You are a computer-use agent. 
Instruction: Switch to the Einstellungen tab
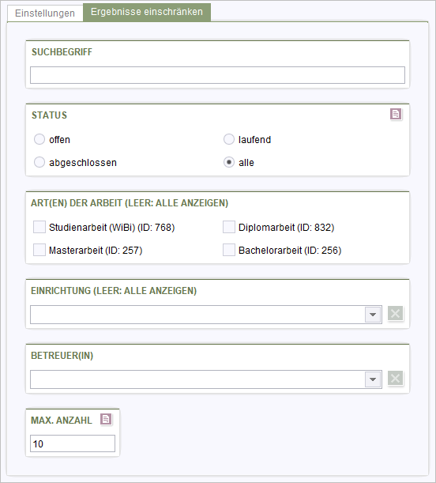tap(45, 13)
